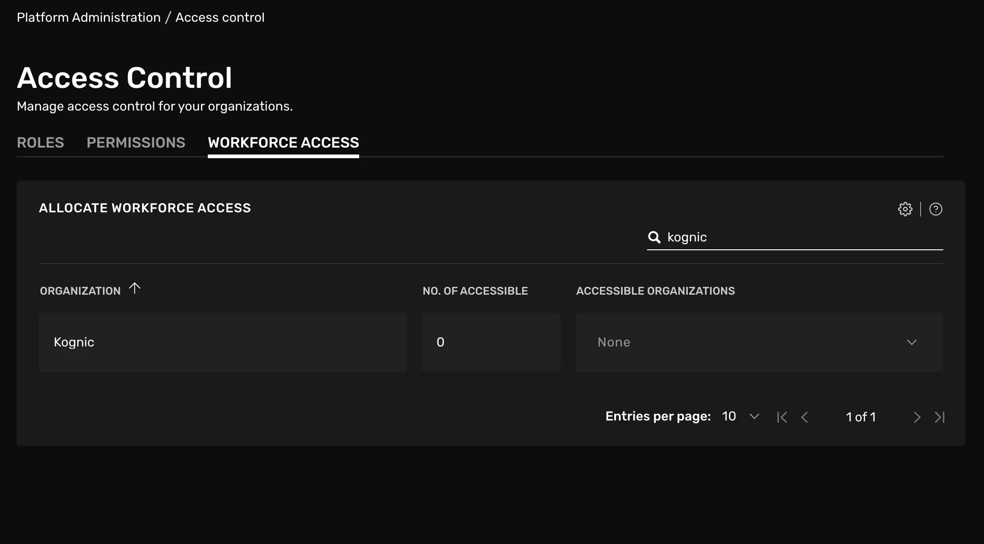The image size is (984, 544).
Task: Click the 1 of 1 page indicator
Action: click(861, 417)
